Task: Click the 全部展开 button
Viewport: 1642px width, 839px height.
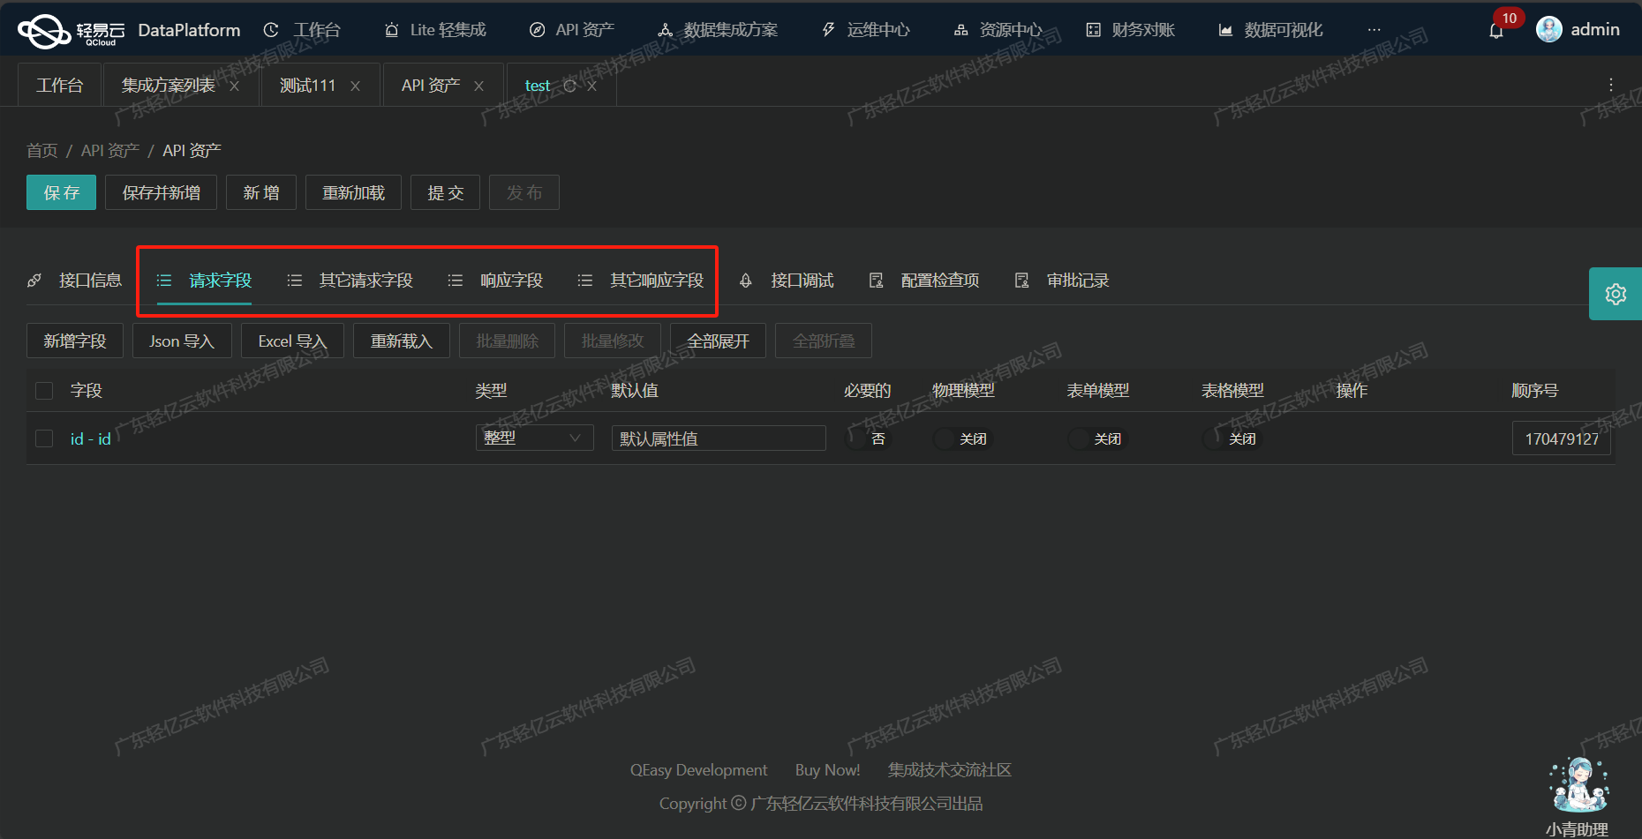Action: click(x=718, y=341)
